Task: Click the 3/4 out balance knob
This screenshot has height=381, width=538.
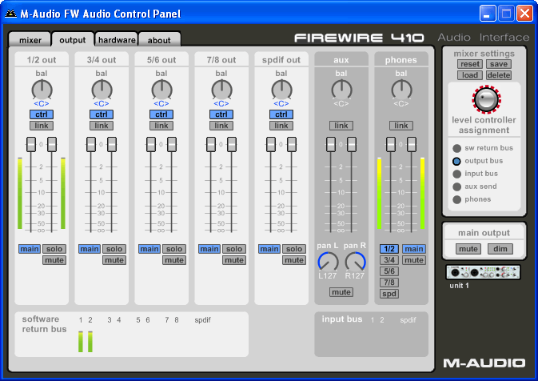Action: pyautogui.click(x=102, y=90)
